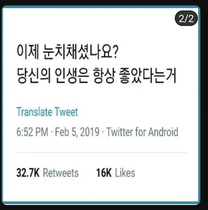Click the 16K likes number
The image size is (208, 210).
point(104,172)
